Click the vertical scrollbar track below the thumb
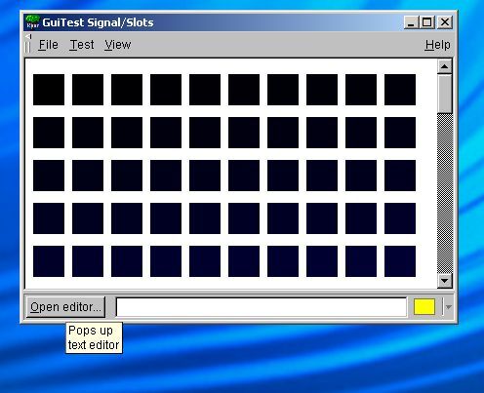Image resolution: width=484 pixels, height=393 pixels. 445,193
